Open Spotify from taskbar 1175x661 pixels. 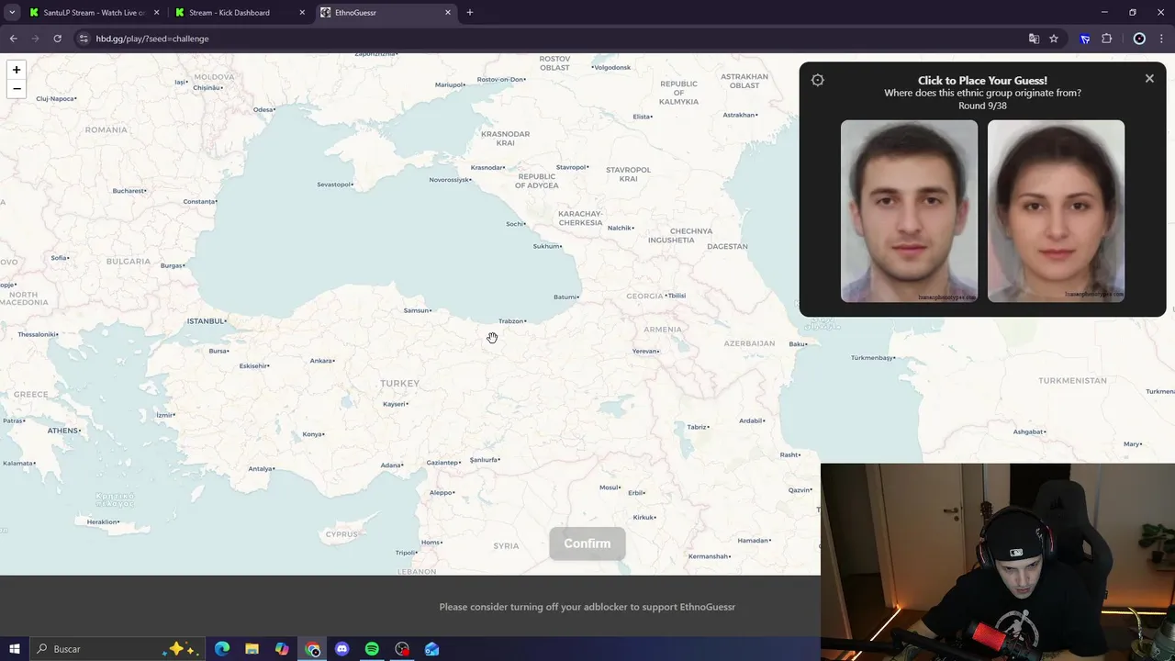(372, 649)
